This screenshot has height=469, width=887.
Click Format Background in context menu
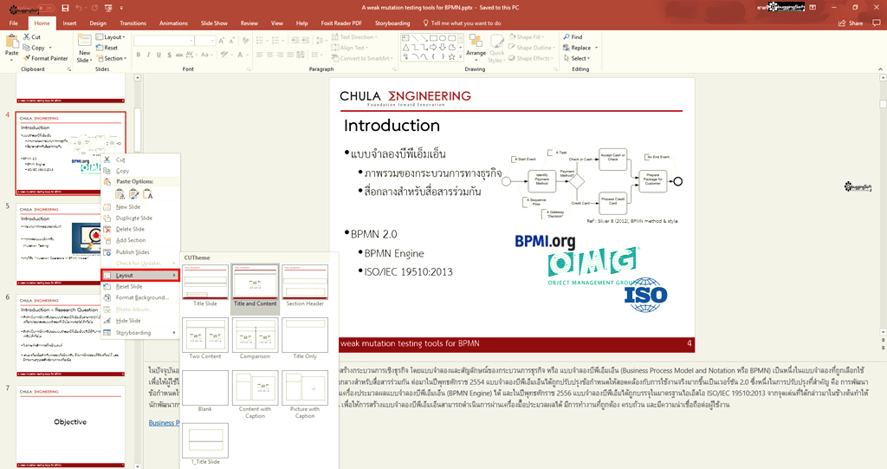tap(142, 297)
